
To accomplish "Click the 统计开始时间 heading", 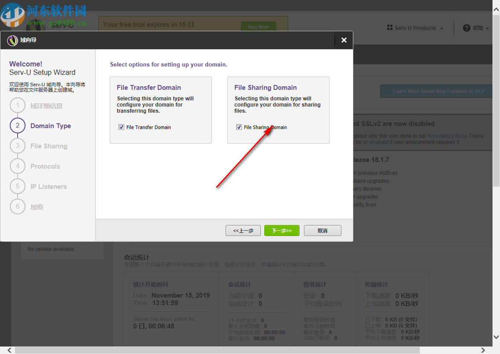I will pos(151,284).
